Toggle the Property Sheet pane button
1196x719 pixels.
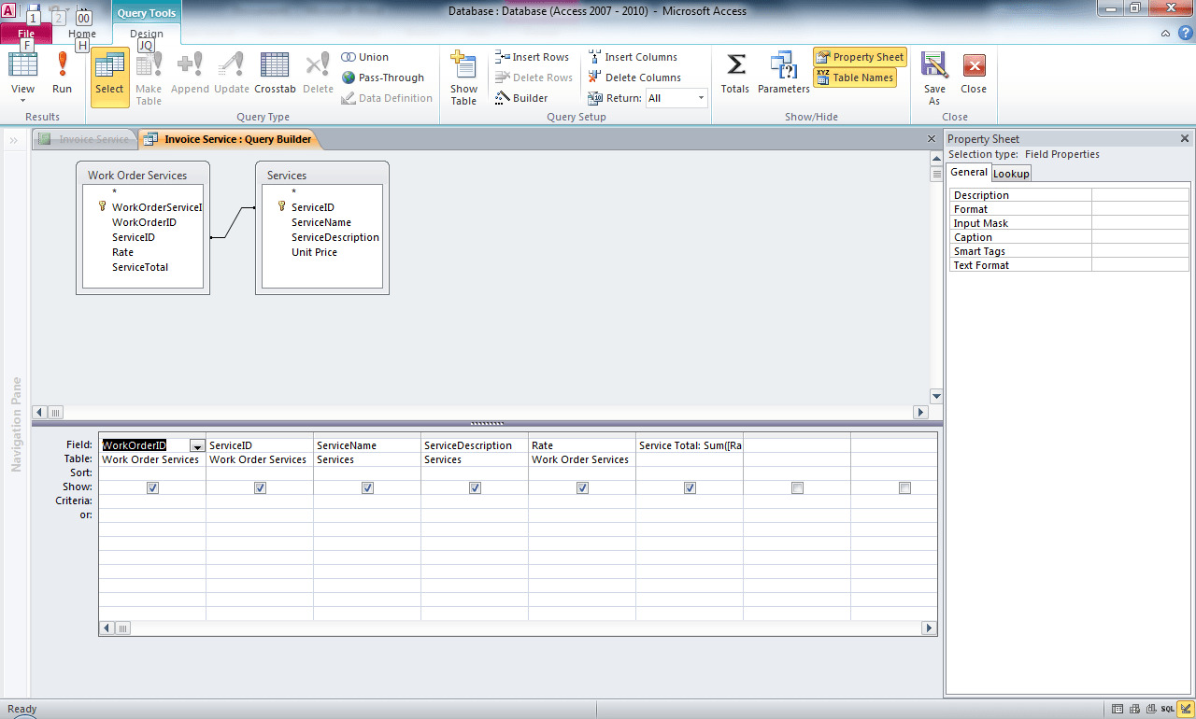pos(860,57)
